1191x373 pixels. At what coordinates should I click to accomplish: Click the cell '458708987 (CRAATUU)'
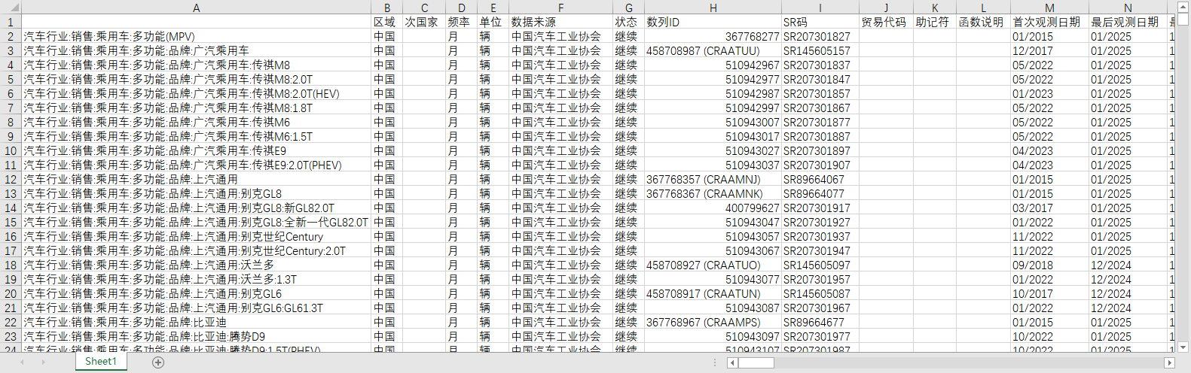713,50
